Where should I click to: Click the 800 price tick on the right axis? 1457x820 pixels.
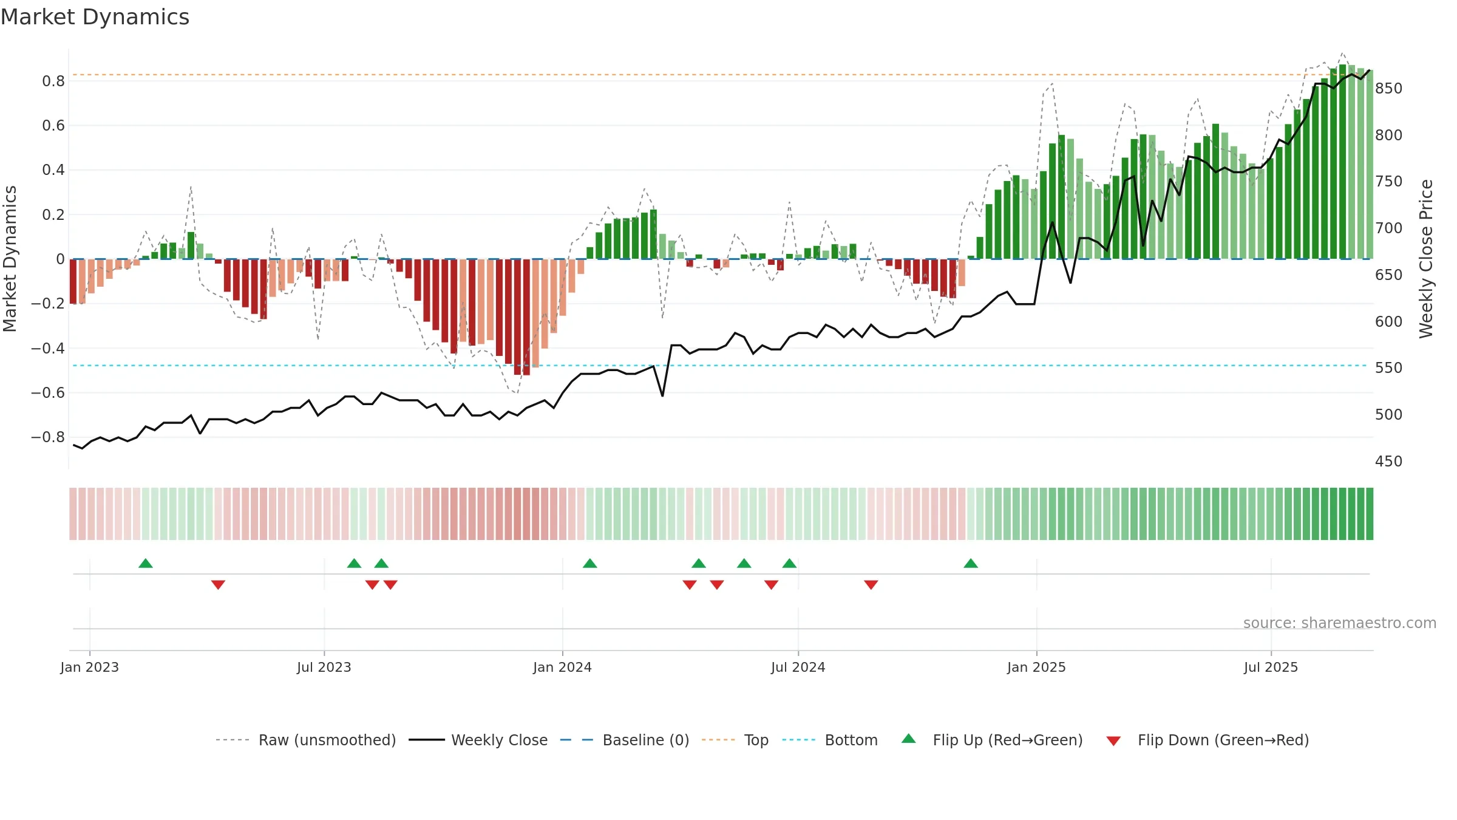pyautogui.click(x=1389, y=135)
